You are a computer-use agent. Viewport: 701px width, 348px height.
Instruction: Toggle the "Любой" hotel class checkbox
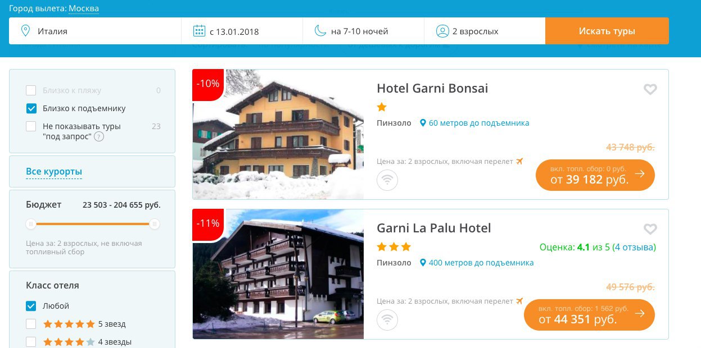coord(31,306)
